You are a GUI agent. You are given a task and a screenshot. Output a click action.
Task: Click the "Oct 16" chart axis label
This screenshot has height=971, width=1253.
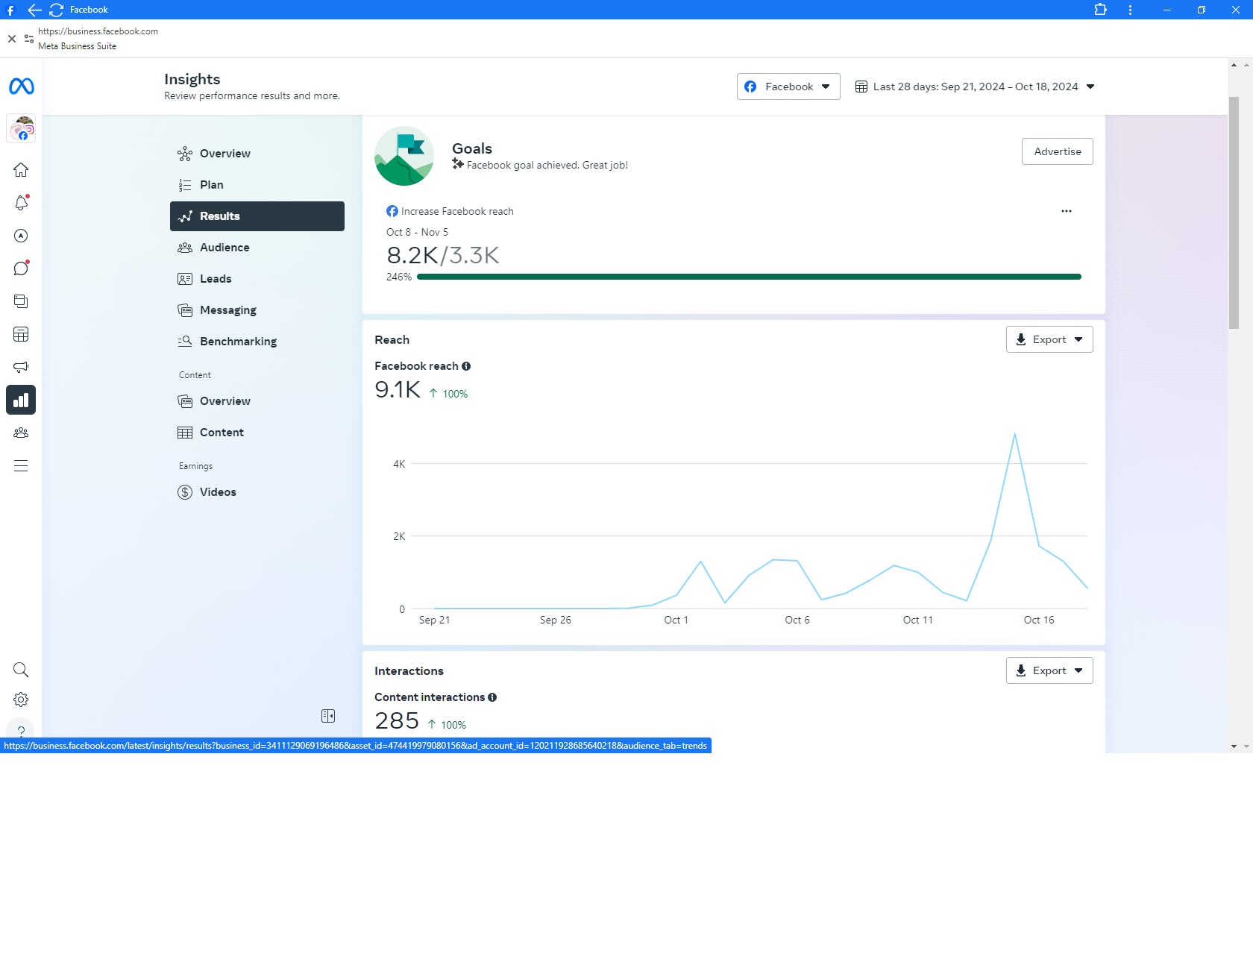click(x=1039, y=620)
